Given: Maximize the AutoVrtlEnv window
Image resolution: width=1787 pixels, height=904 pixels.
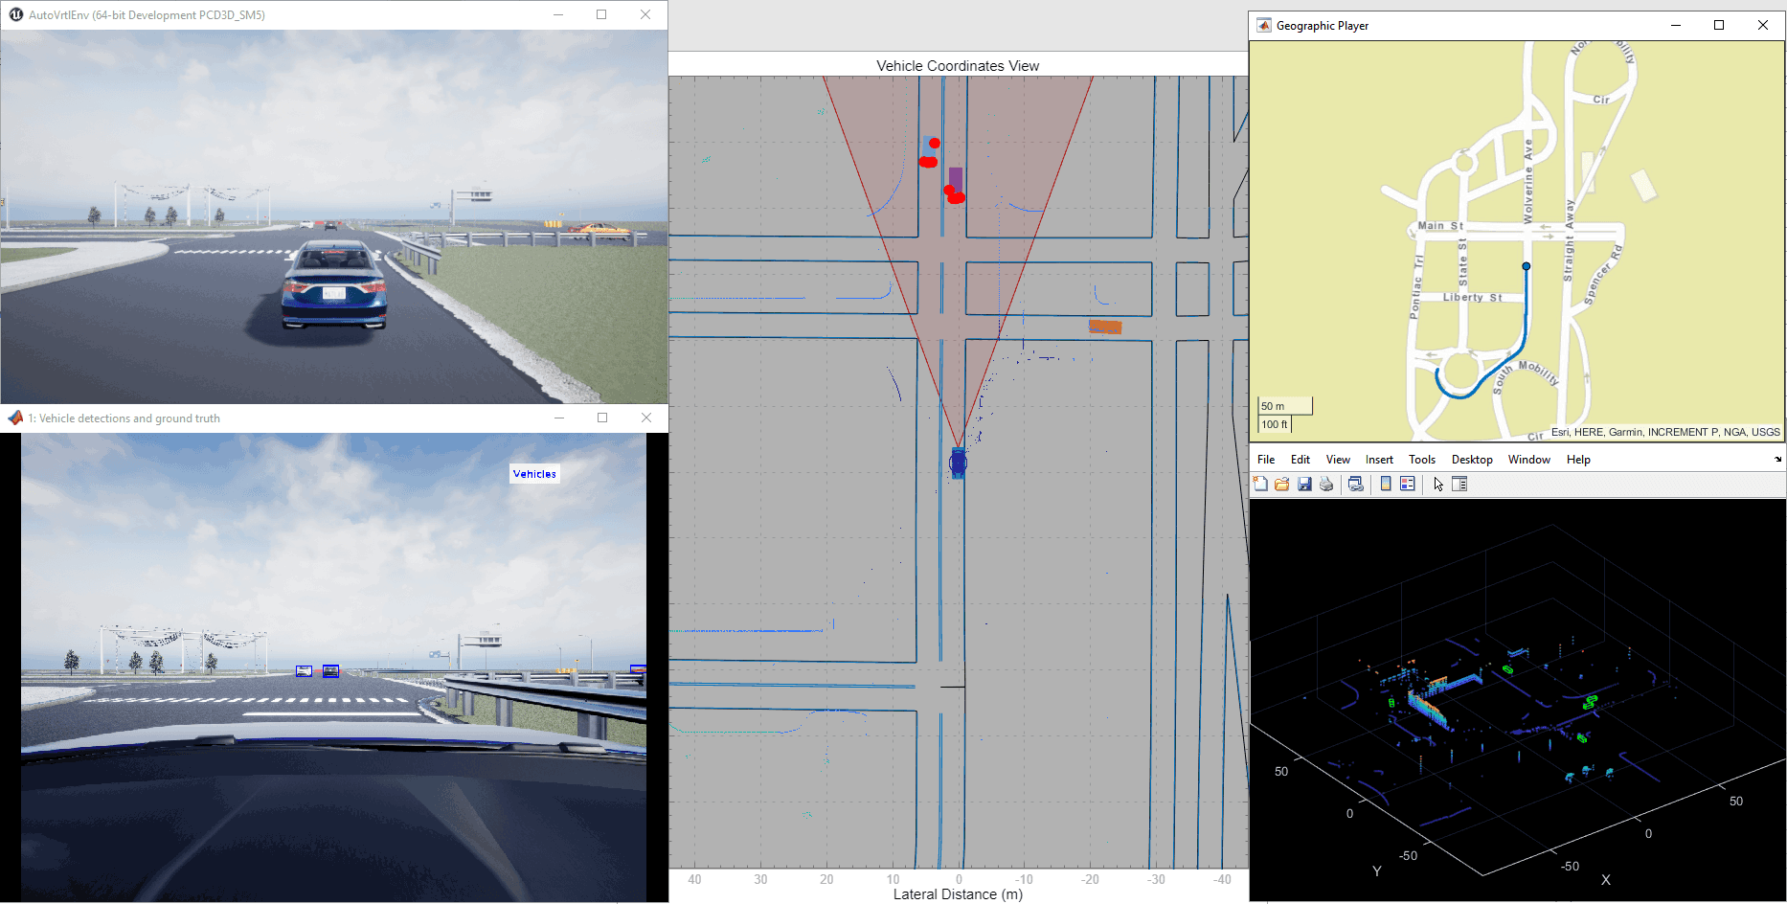Looking at the screenshot, I should click(x=601, y=15).
